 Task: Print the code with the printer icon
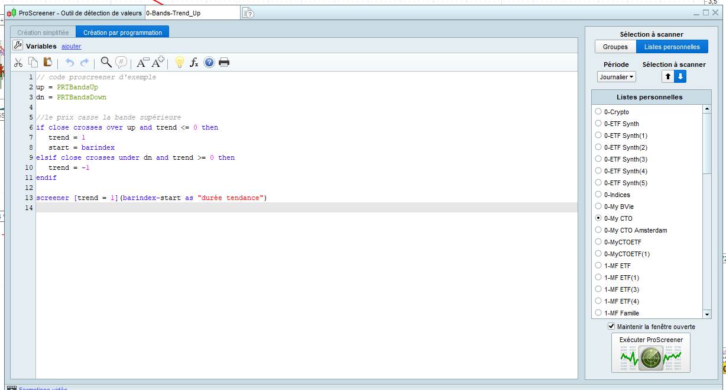[224, 62]
